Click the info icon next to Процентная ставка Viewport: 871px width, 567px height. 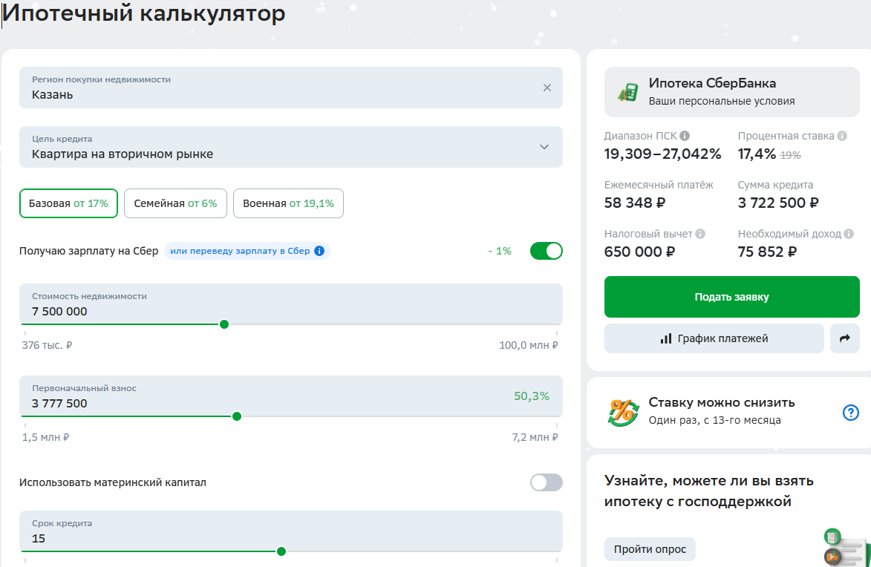[x=844, y=136]
